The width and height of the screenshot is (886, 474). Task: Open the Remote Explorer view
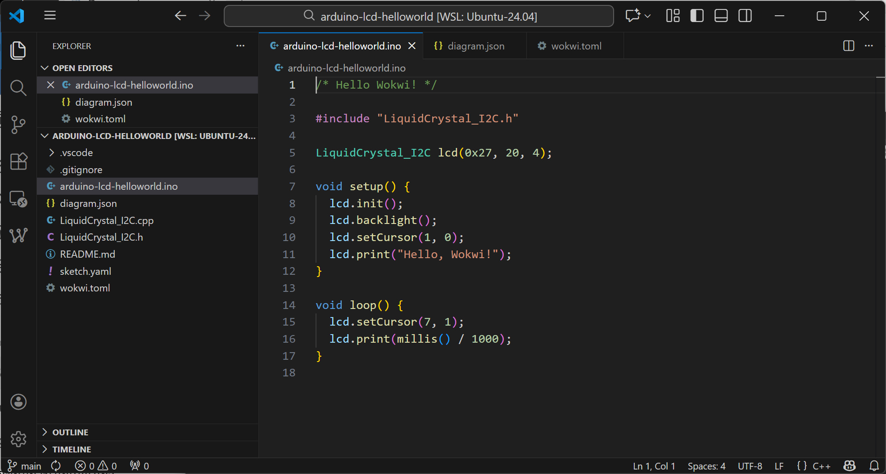(x=18, y=198)
